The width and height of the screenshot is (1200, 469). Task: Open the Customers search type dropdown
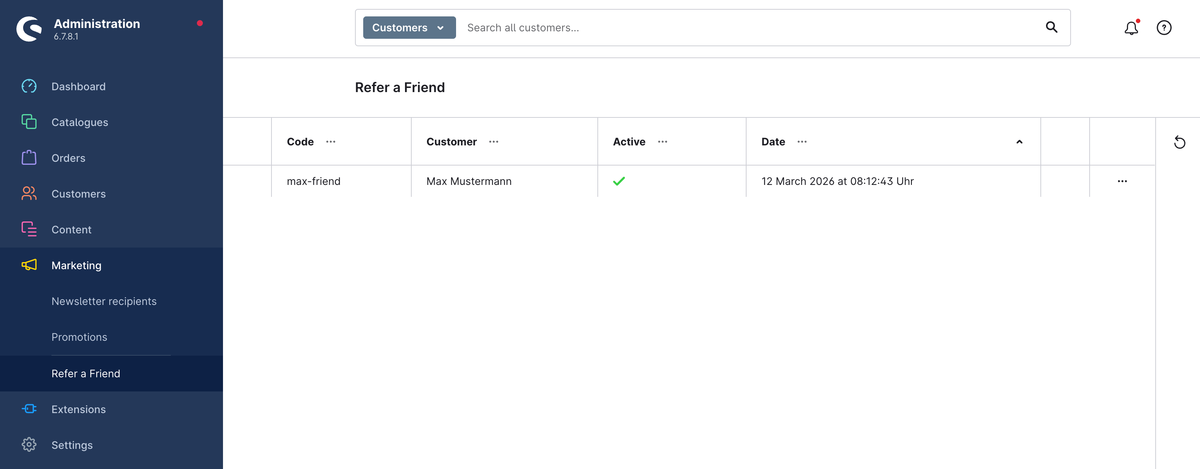tap(409, 28)
